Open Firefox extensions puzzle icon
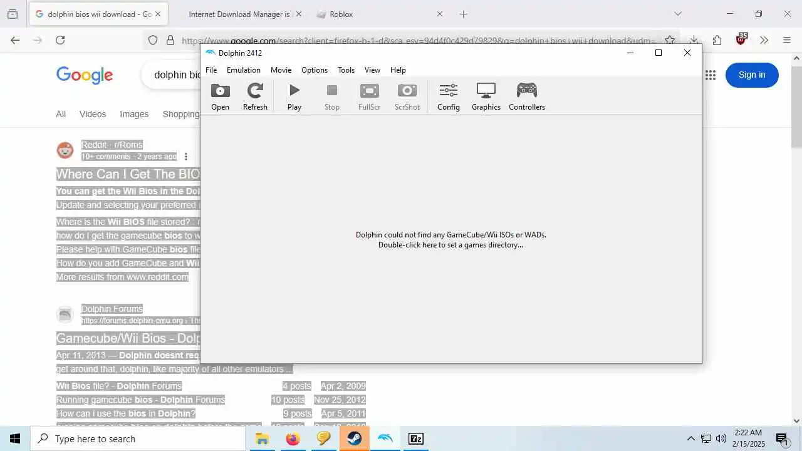Screen dimensions: 802x451 pos(717,40)
